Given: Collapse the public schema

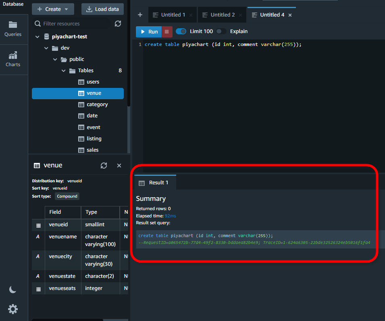Looking at the screenshot, I should coord(55,59).
